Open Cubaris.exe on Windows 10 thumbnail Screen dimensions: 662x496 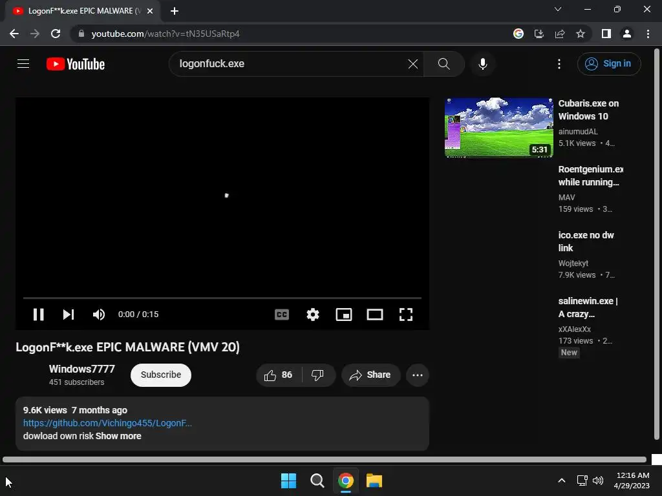pos(498,127)
